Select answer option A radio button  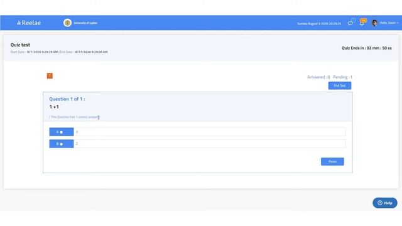click(x=62, y=132)
